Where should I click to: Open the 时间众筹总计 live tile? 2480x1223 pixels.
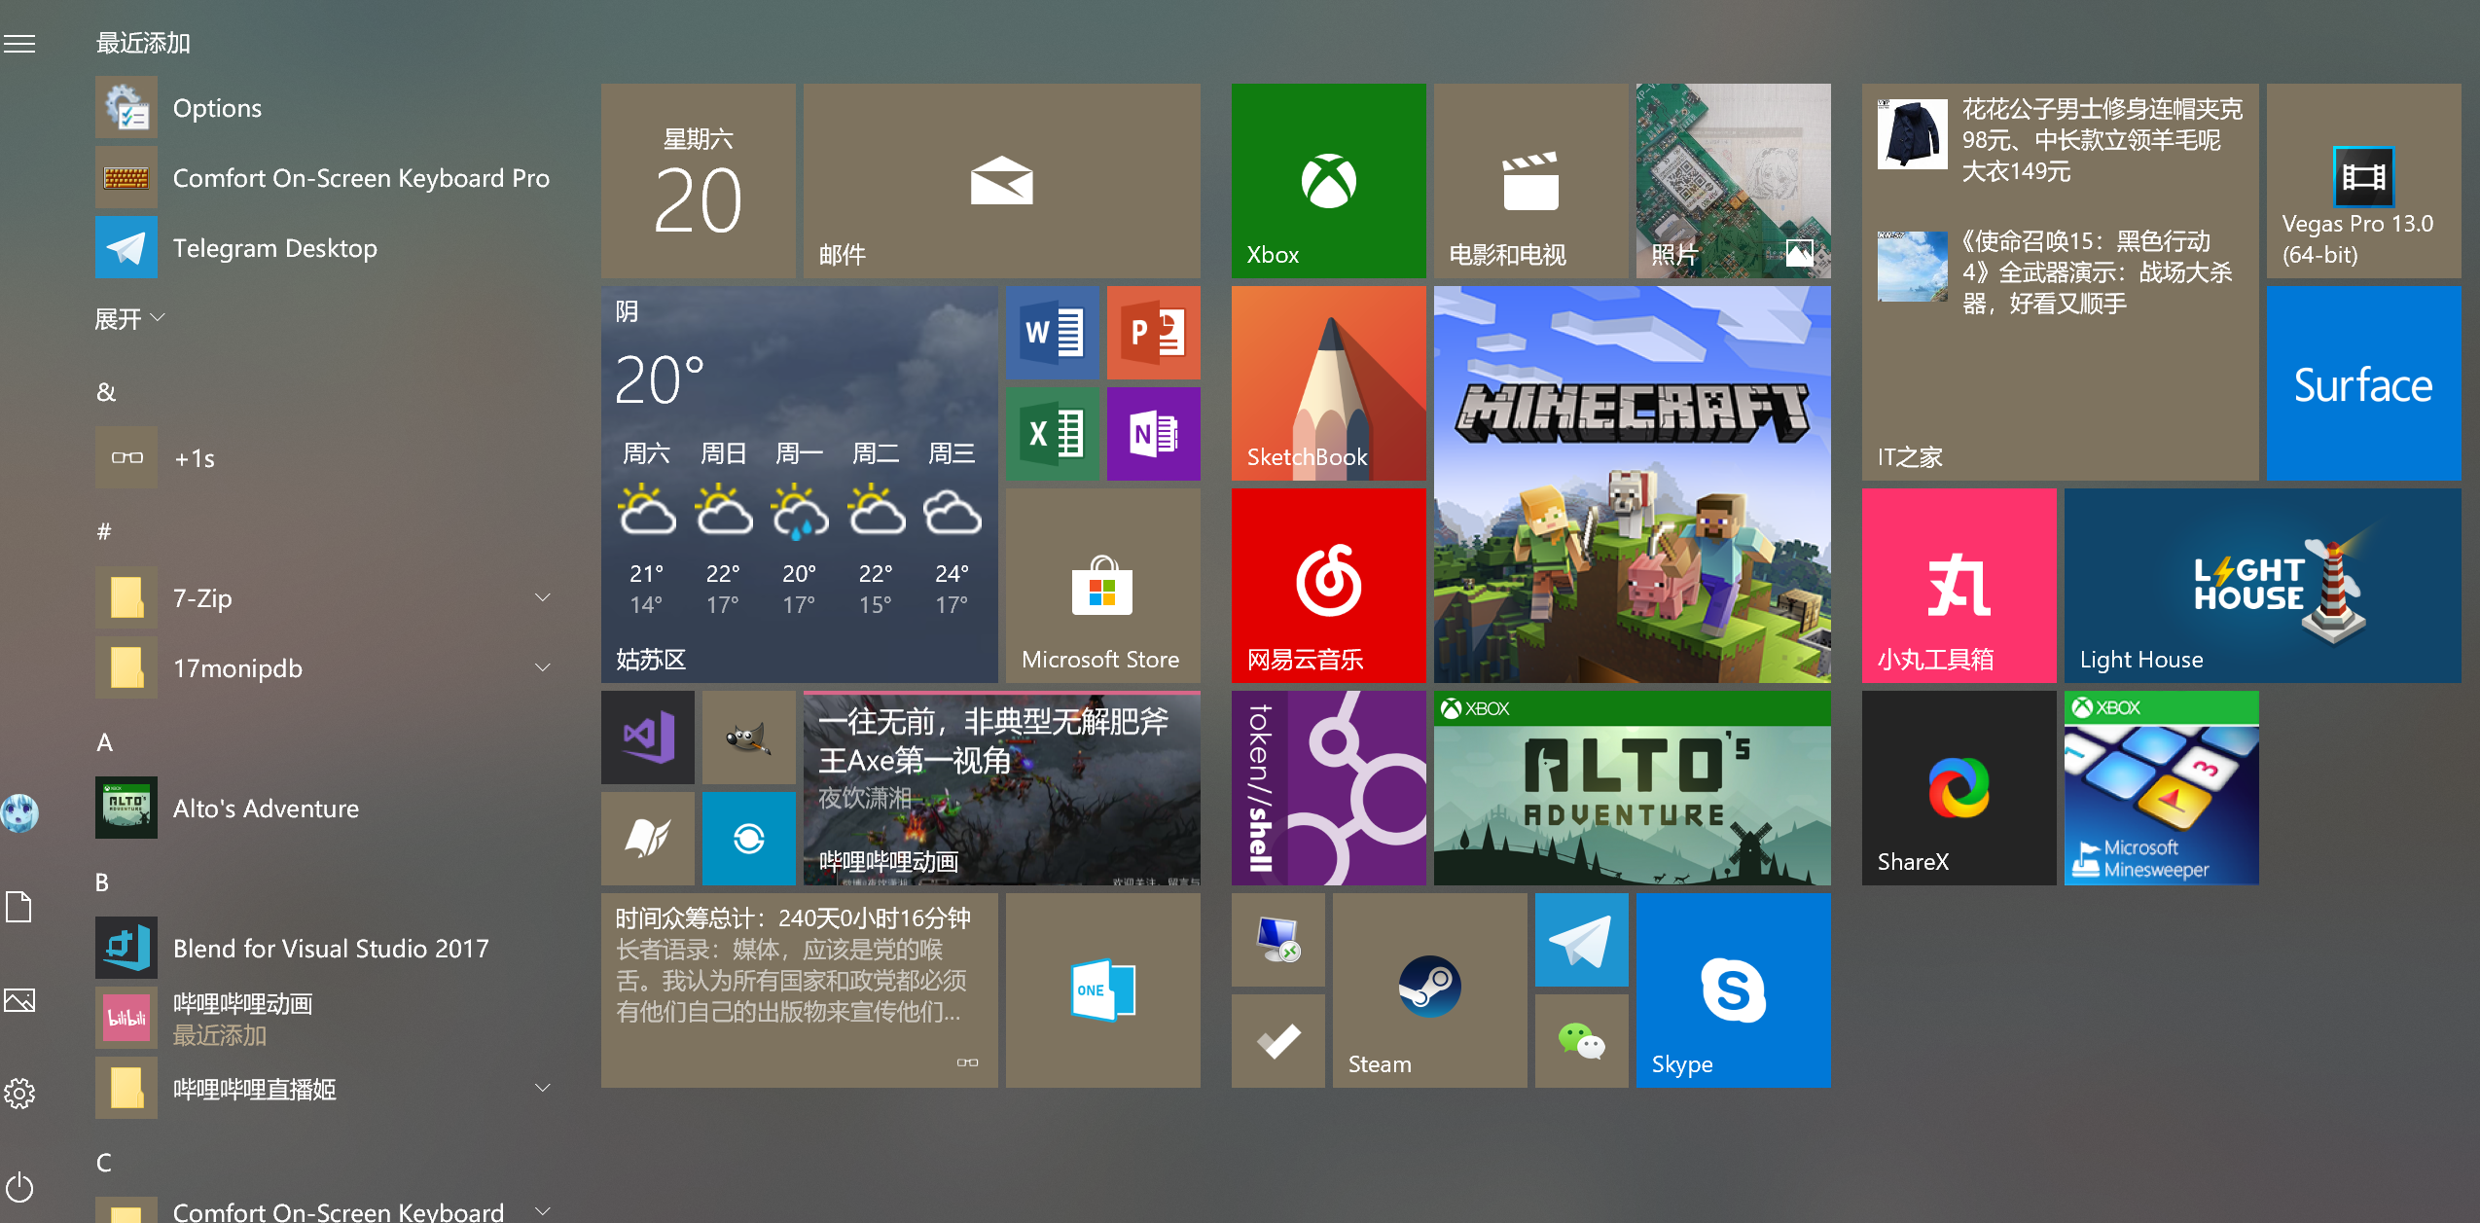(x=799, y=990)
